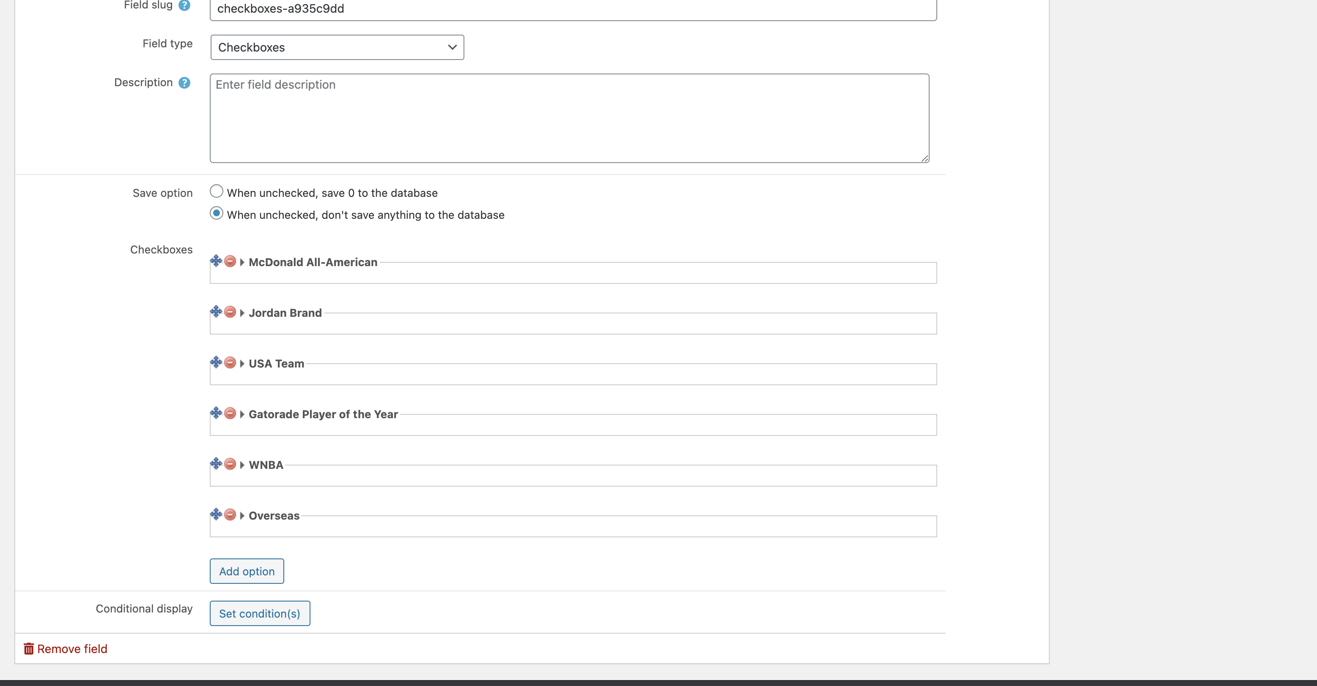
Task: Click into the field description textarea
Action: coord(570,118)
